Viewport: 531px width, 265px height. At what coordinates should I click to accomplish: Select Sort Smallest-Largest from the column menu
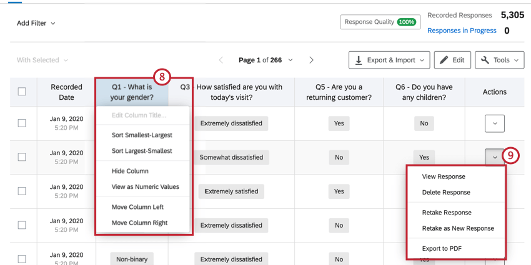click(142, 135)
